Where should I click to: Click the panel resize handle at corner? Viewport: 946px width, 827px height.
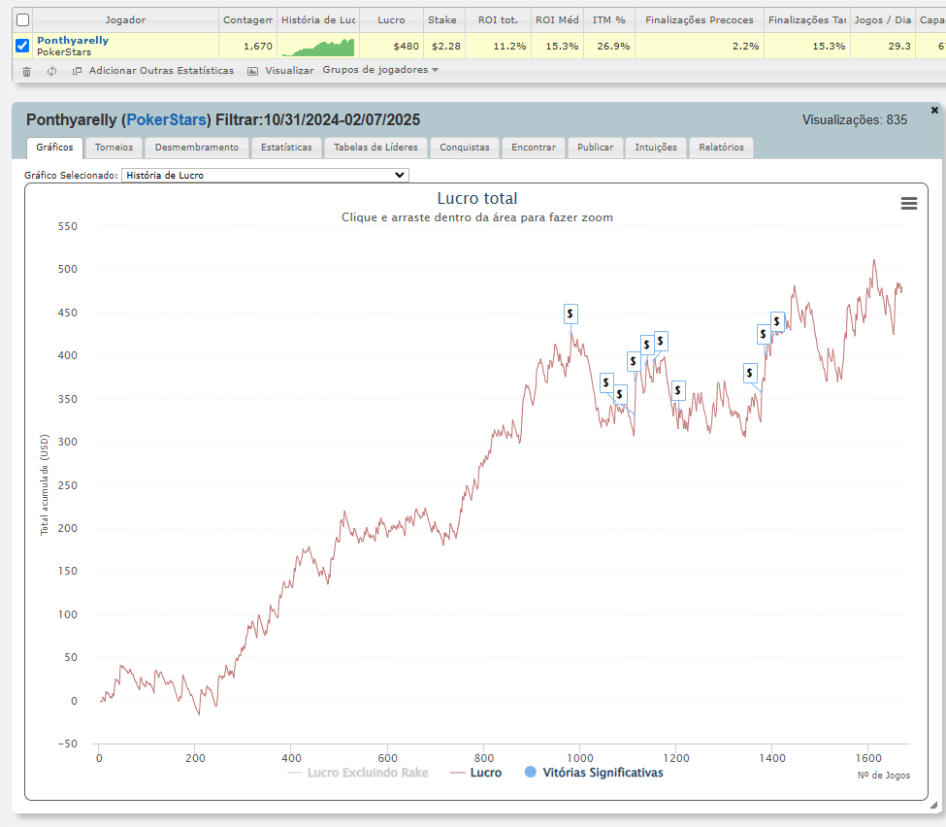coord(934,806)
